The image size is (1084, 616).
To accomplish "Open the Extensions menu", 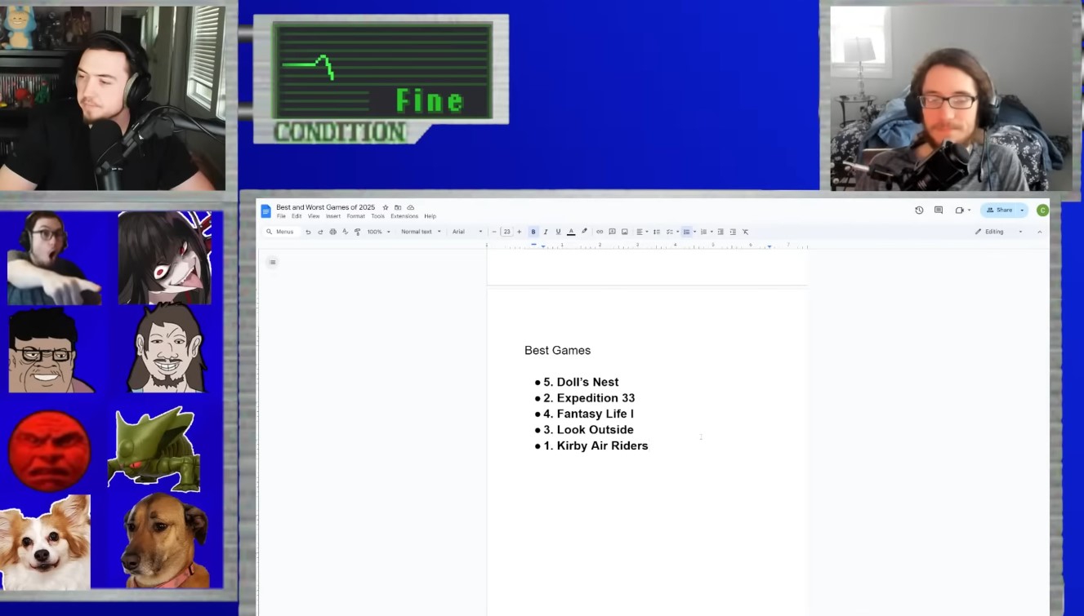I will [x=404, y=217].
